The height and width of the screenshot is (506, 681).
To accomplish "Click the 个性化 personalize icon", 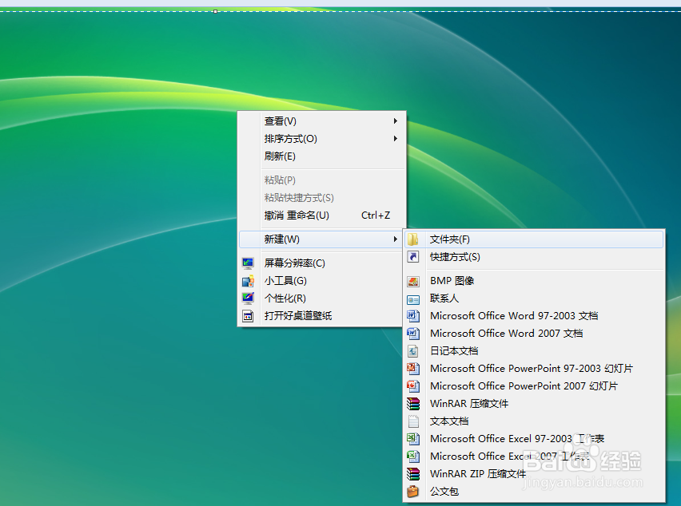I will [248, 298].
